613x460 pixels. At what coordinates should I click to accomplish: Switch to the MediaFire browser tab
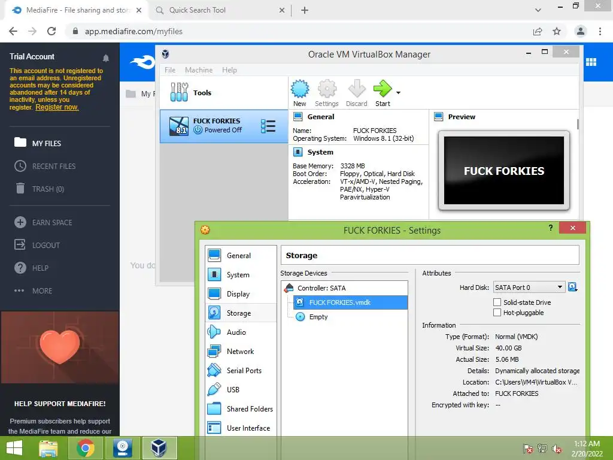click(76, 10)
